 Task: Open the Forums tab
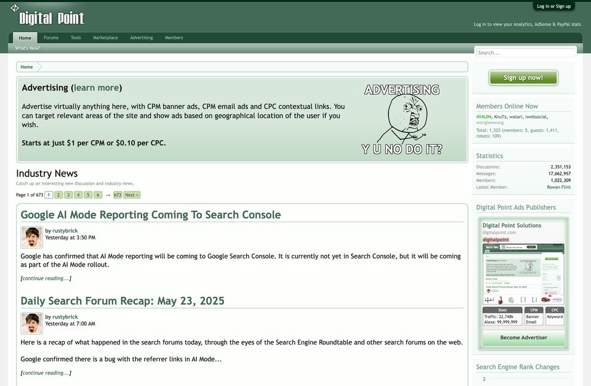(51, 38)
